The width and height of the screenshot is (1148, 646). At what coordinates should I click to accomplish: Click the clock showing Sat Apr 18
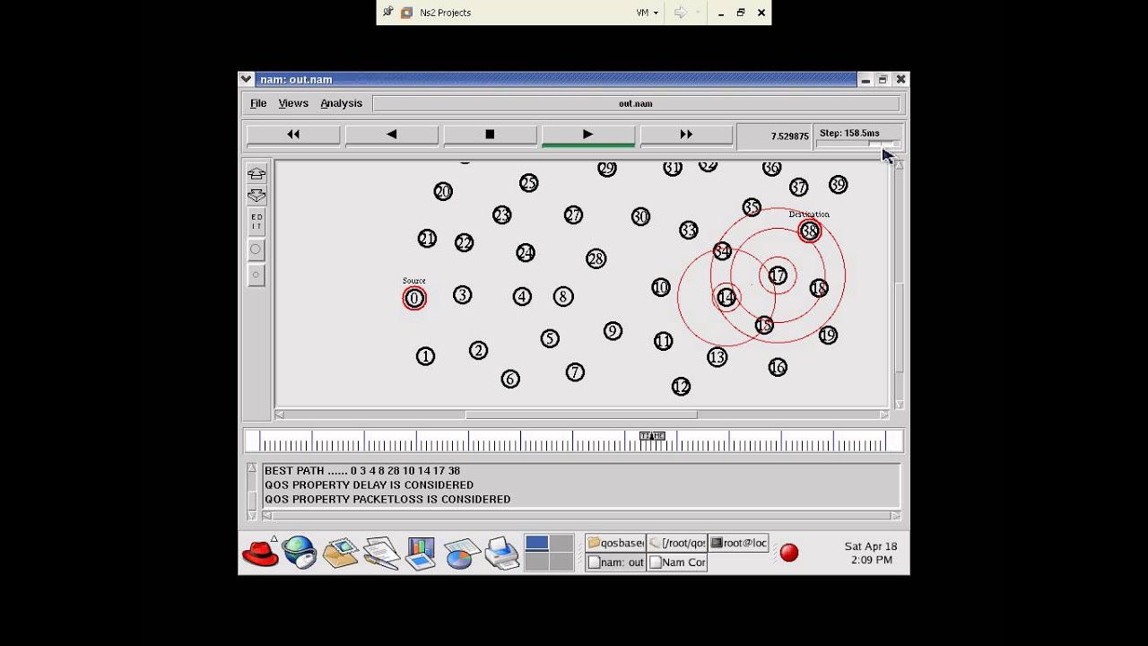tap(871, 553)
